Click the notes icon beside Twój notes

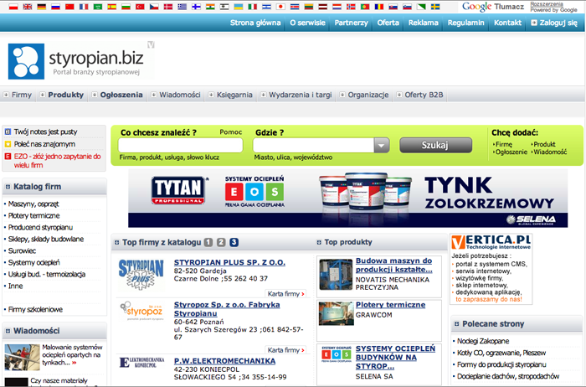(8, 132)
